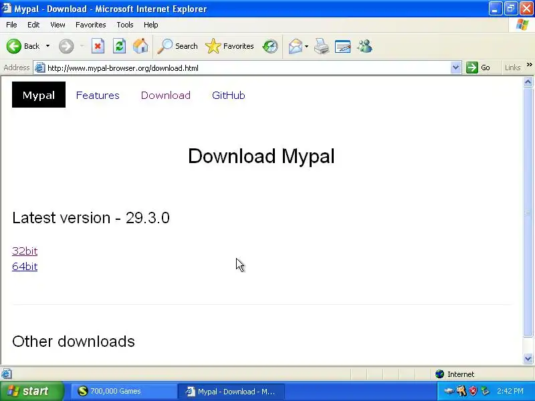Refresh the page with green arrows icon

pos(120,46)
